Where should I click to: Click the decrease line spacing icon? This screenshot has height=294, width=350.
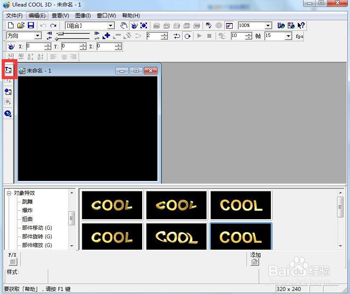(40, 57)
